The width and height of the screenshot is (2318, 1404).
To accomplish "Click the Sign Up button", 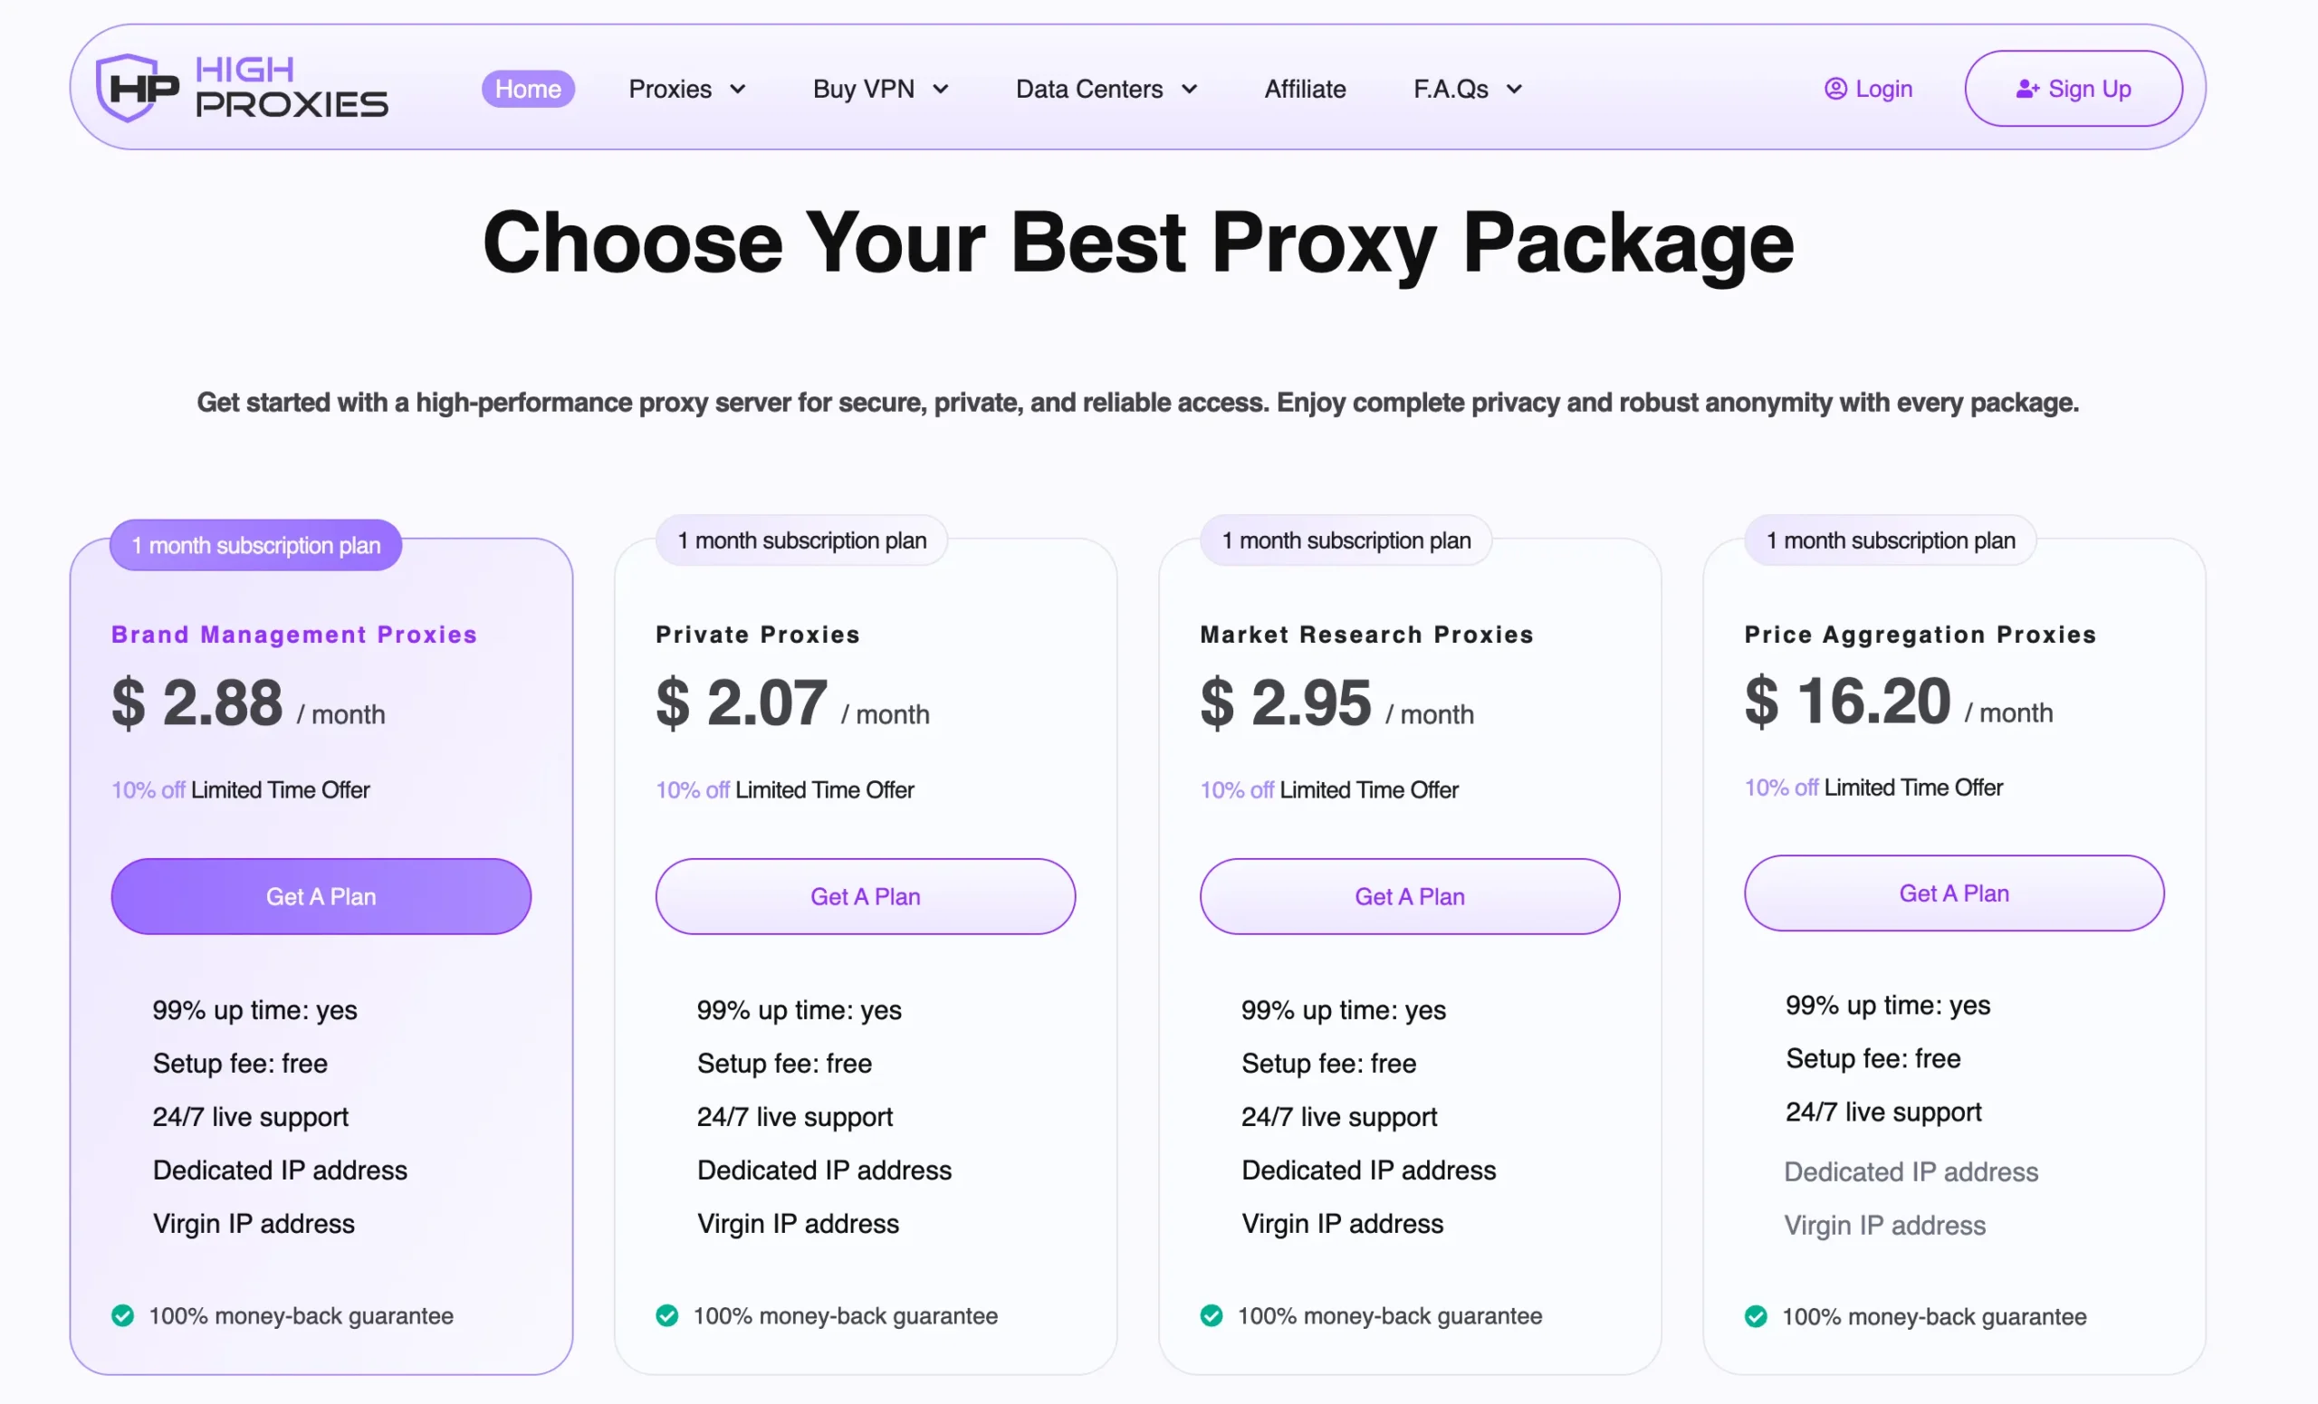I will point(2074,88).
